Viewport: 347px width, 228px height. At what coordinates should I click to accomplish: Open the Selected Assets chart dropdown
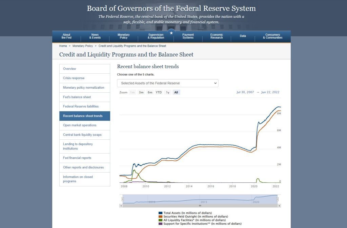(x=168, y=83)
